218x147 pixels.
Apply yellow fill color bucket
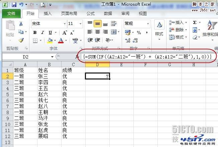pyautogui.click(x=50, y=41)
